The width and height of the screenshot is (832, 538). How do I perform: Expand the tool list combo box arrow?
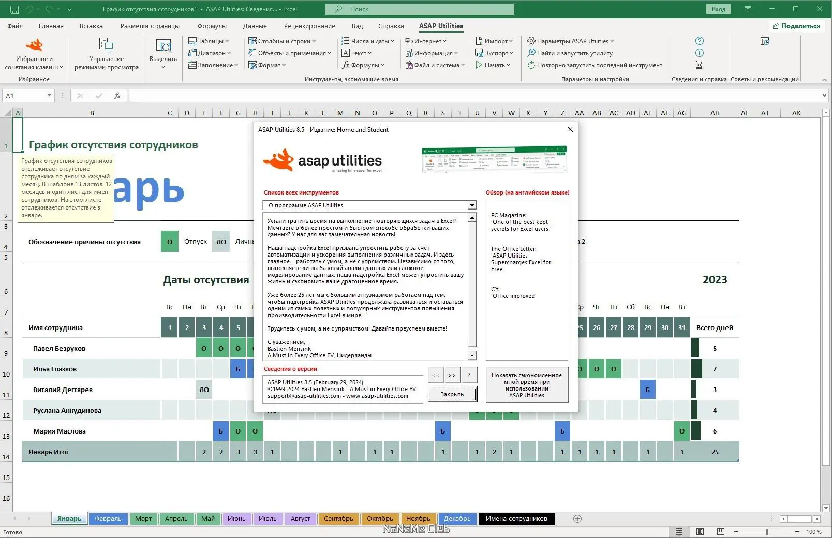[472, 205]
